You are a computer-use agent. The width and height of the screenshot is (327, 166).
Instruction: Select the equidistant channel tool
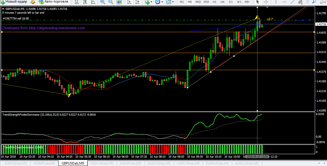pos(300,2)
